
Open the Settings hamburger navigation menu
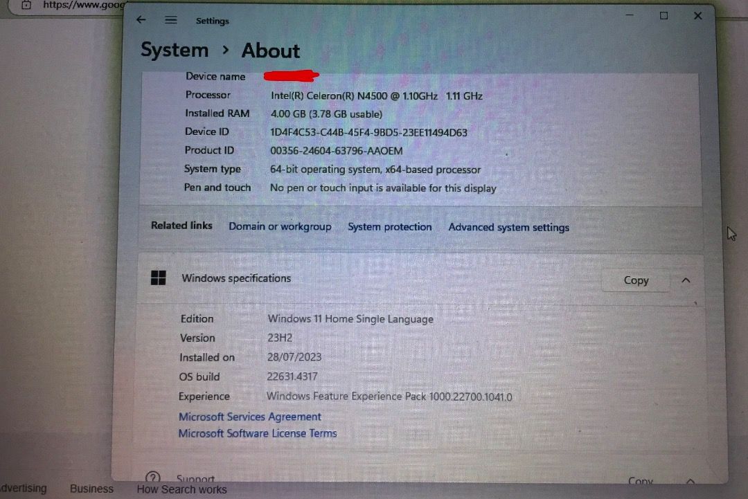171,20
